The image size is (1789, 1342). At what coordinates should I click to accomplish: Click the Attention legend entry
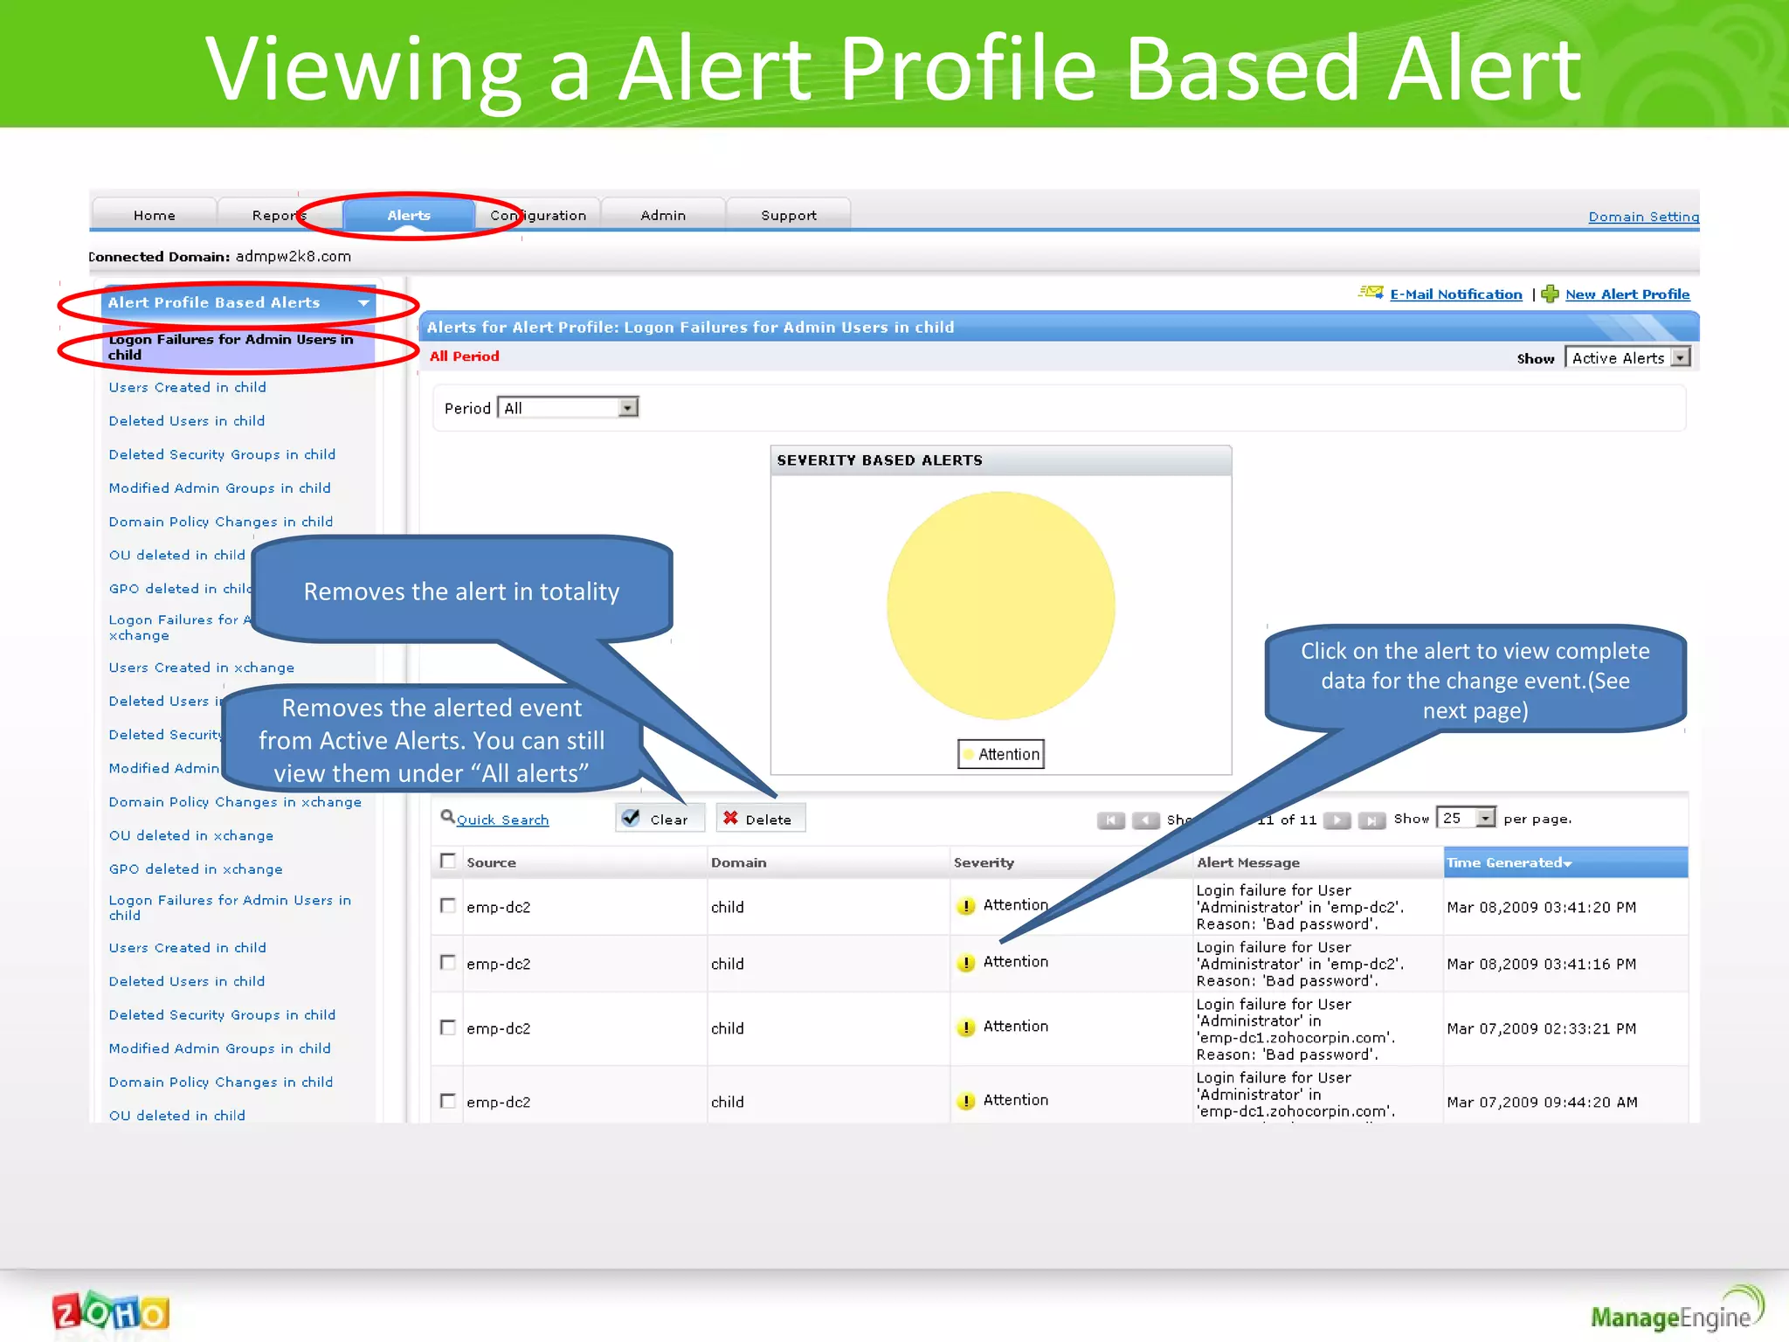point(1001,754)
